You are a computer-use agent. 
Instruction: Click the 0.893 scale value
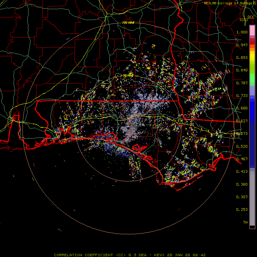coord(242,57)
